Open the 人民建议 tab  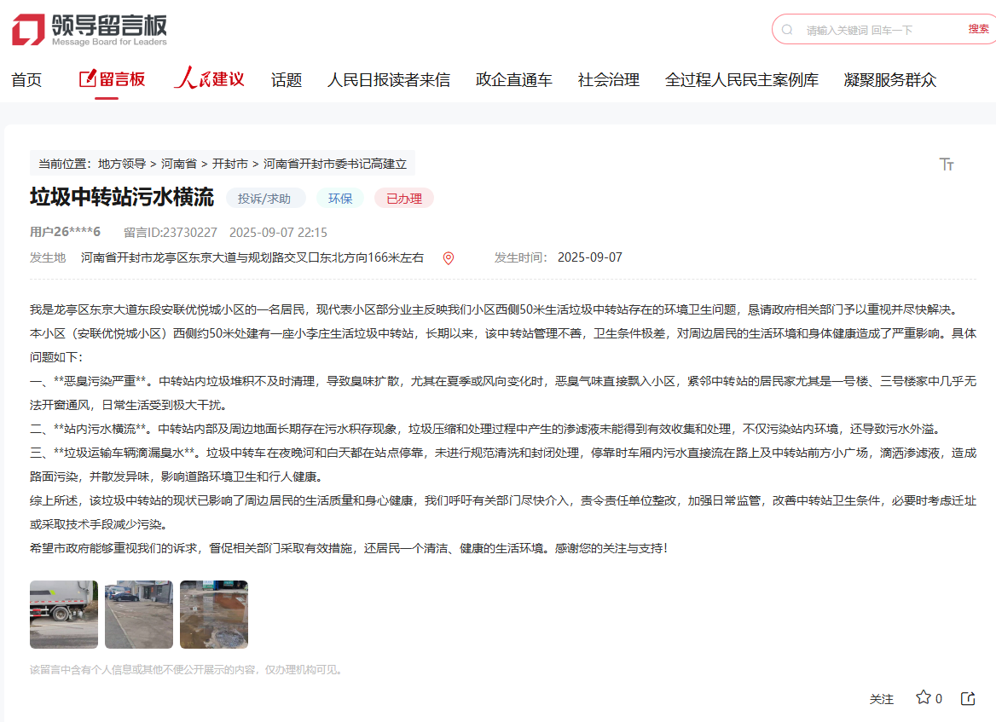(210, 80)
